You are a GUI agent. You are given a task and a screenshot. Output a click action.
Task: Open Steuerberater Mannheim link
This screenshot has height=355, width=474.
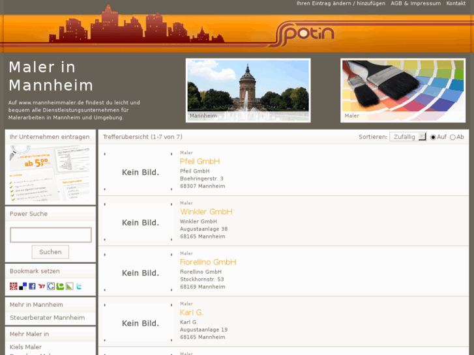[47, 318]
